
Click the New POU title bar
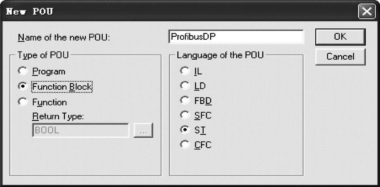tap(178, 12)
